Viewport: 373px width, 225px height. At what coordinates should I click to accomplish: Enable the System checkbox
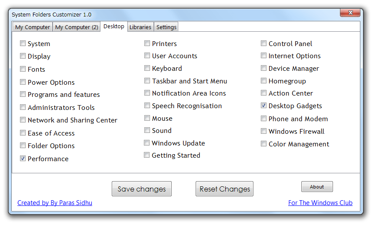coord(23,43)
